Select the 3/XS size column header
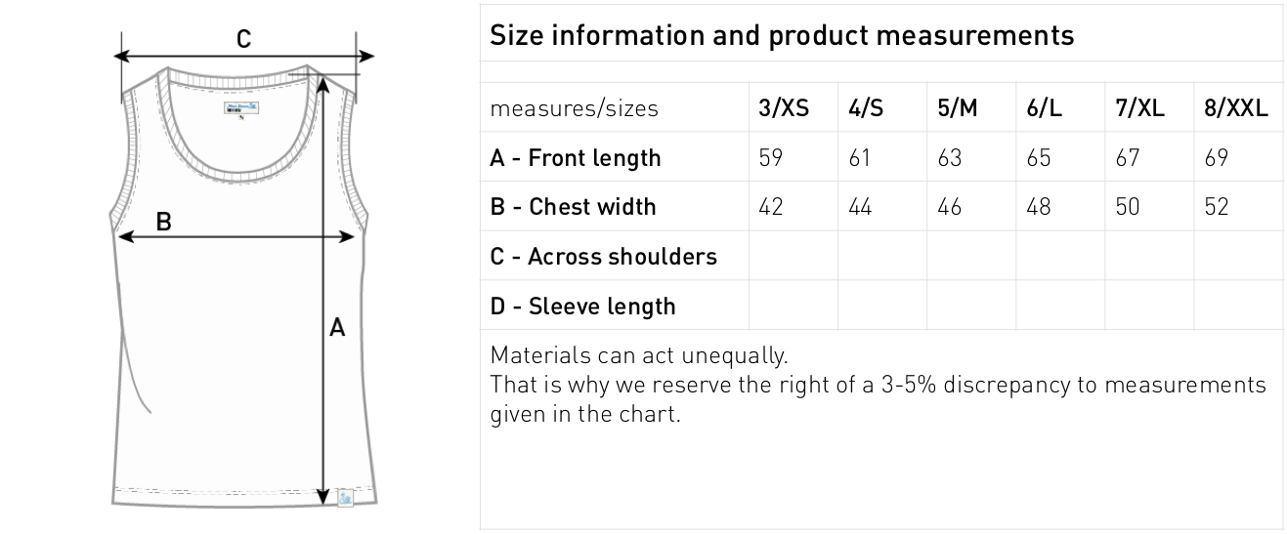The height and width of the screenshot is (534, 1287). 784,108
